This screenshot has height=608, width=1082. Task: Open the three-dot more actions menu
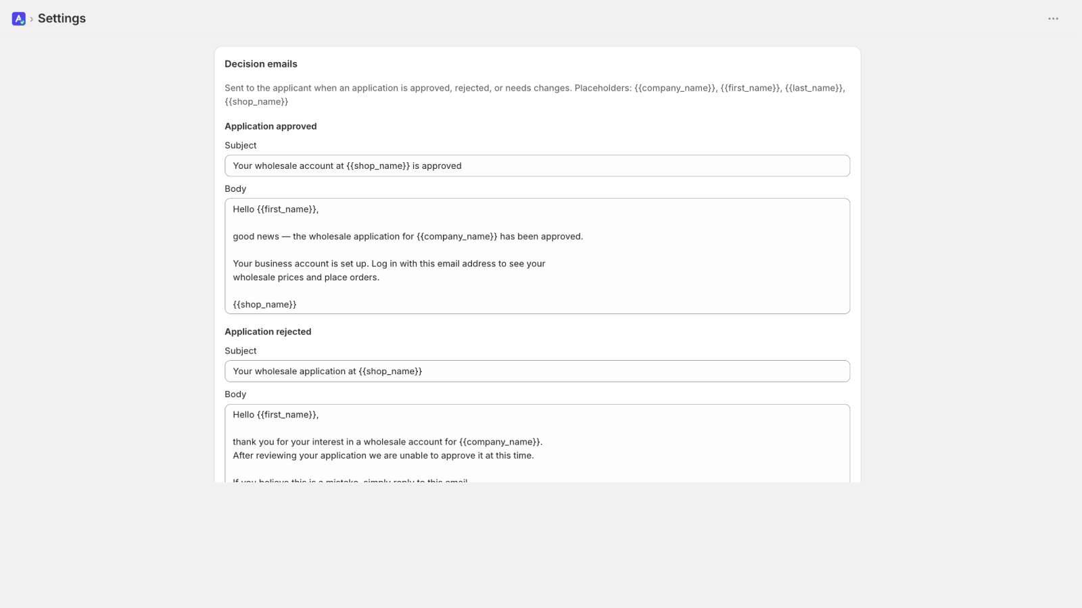1053,19
